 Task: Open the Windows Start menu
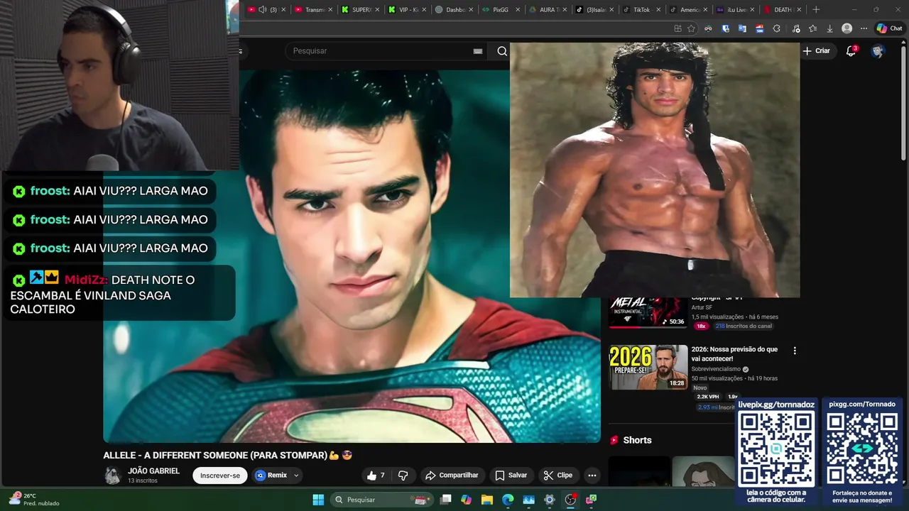click(318, 500)
